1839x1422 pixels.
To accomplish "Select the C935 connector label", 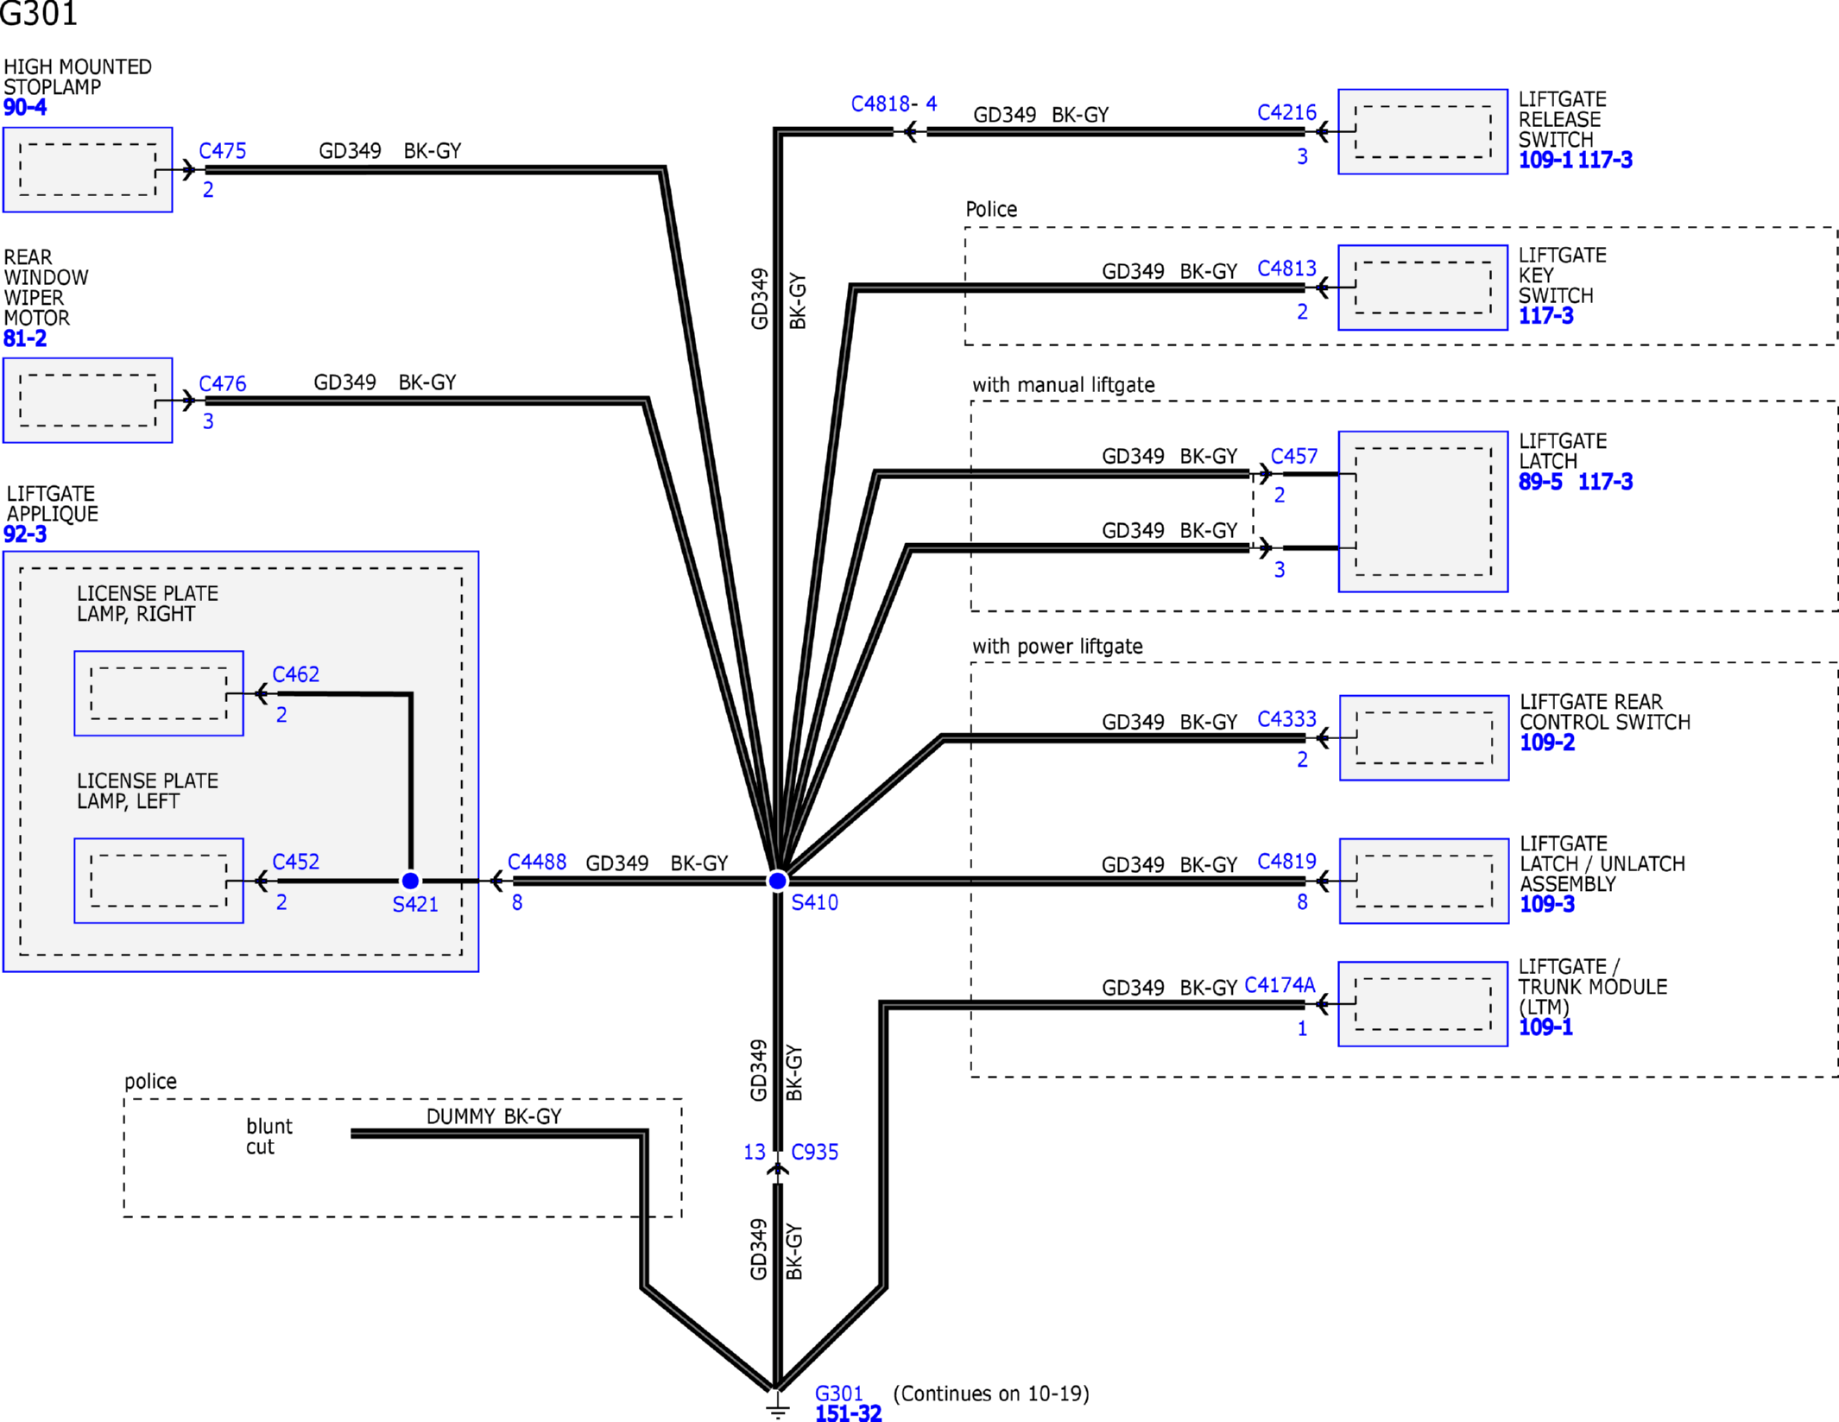I will pyautogui.click(x=814, y=1152).
